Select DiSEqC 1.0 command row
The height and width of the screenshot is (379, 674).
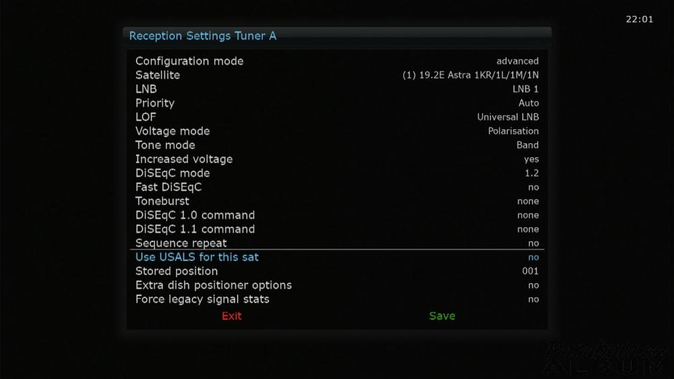coord(337,215)
